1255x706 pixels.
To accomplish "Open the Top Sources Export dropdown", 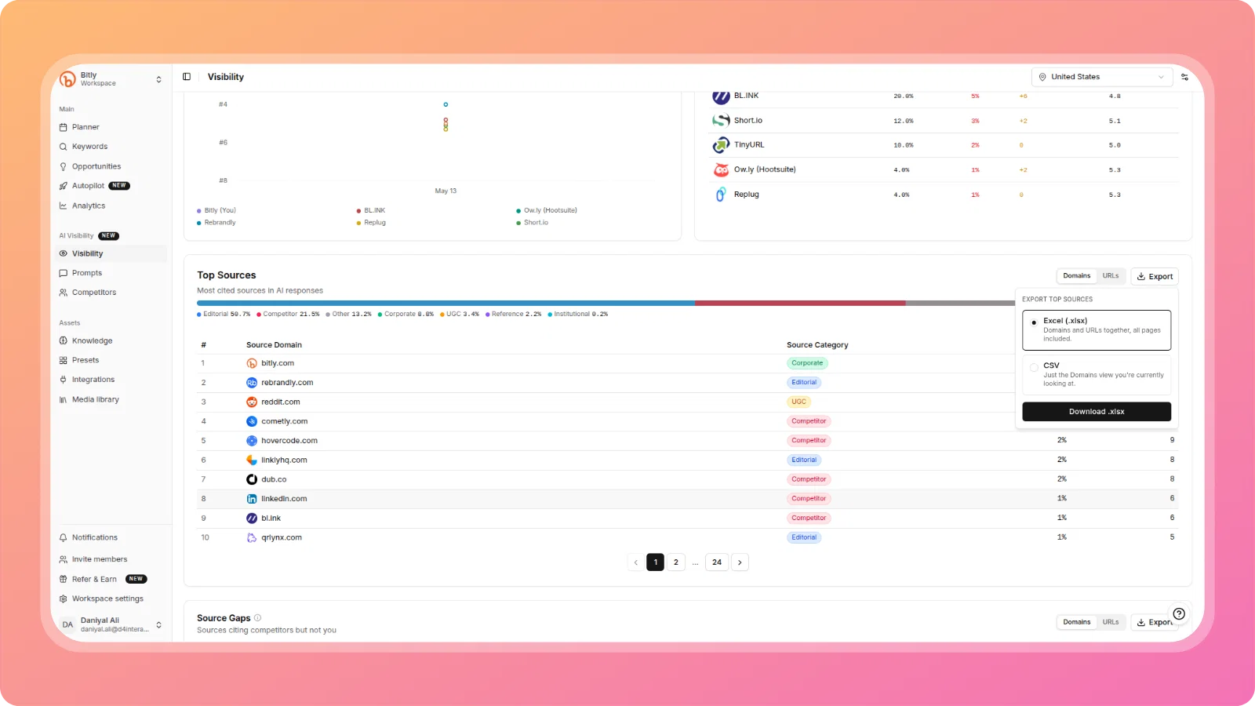I will [1155, 276].
